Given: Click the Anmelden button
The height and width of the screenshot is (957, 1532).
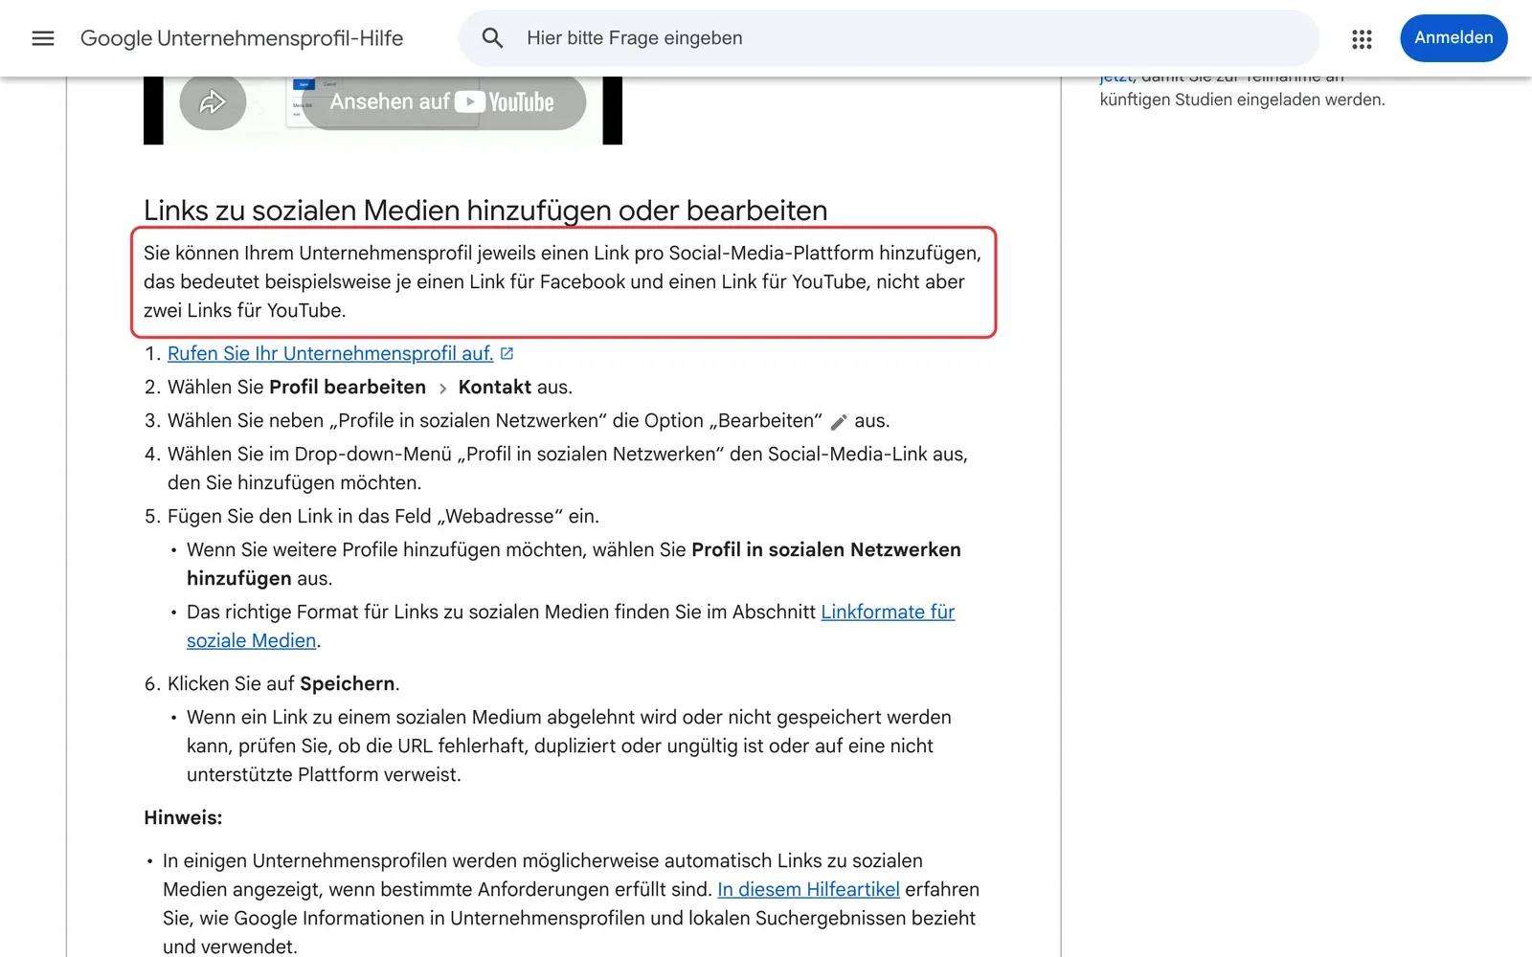Looking at the screenshot, I should [x=1453, y=38].
